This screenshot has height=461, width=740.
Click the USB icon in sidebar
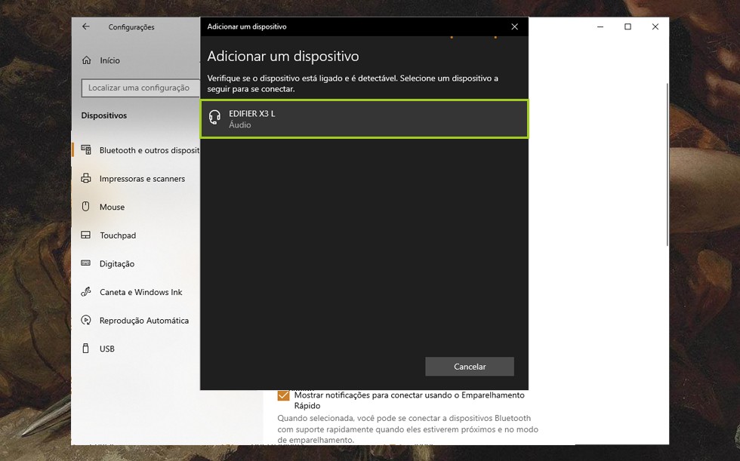pos(86,349)
